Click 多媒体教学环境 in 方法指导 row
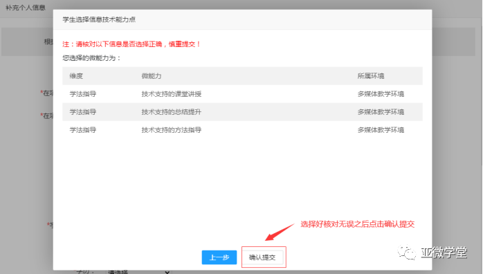The height and width of the screenshot is (274, 483). 381,130
